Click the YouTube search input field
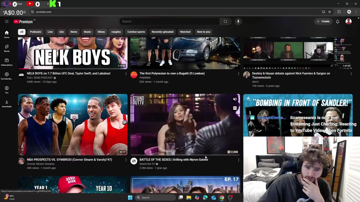The height and width of the screenshot is (202, 360). (170, 21)
